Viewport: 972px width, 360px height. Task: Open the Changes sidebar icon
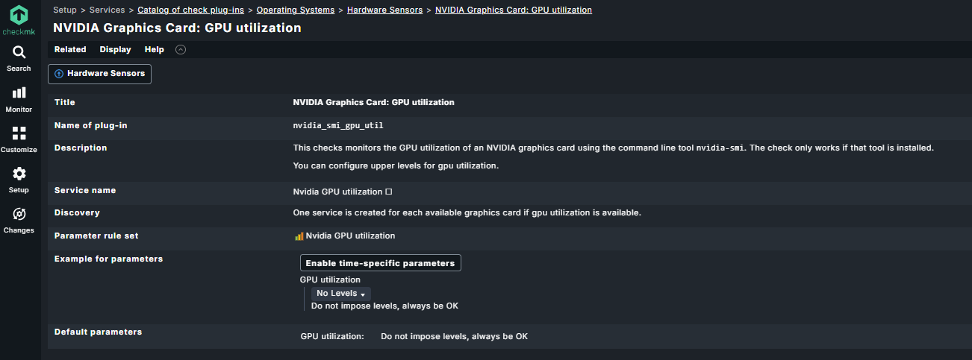(x=19, y=220)
